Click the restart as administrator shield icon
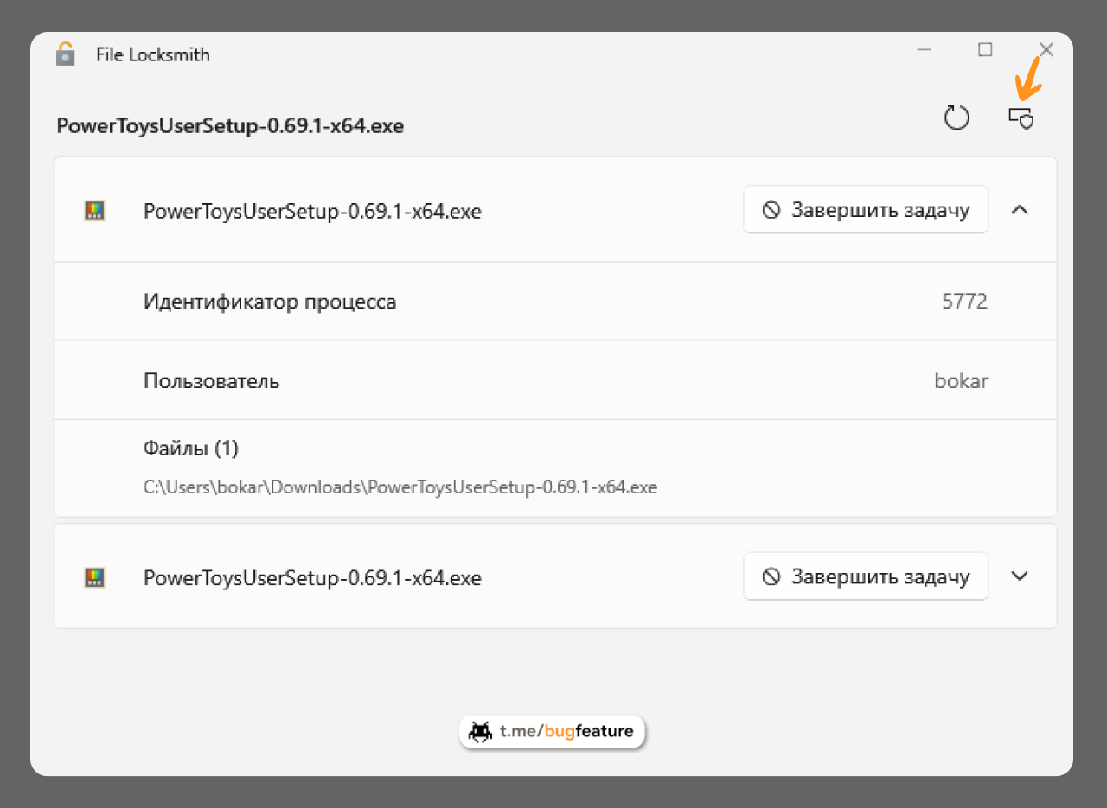Image resolution: width=1107 pixels, height=808 pixels. tap(1021, 118)
